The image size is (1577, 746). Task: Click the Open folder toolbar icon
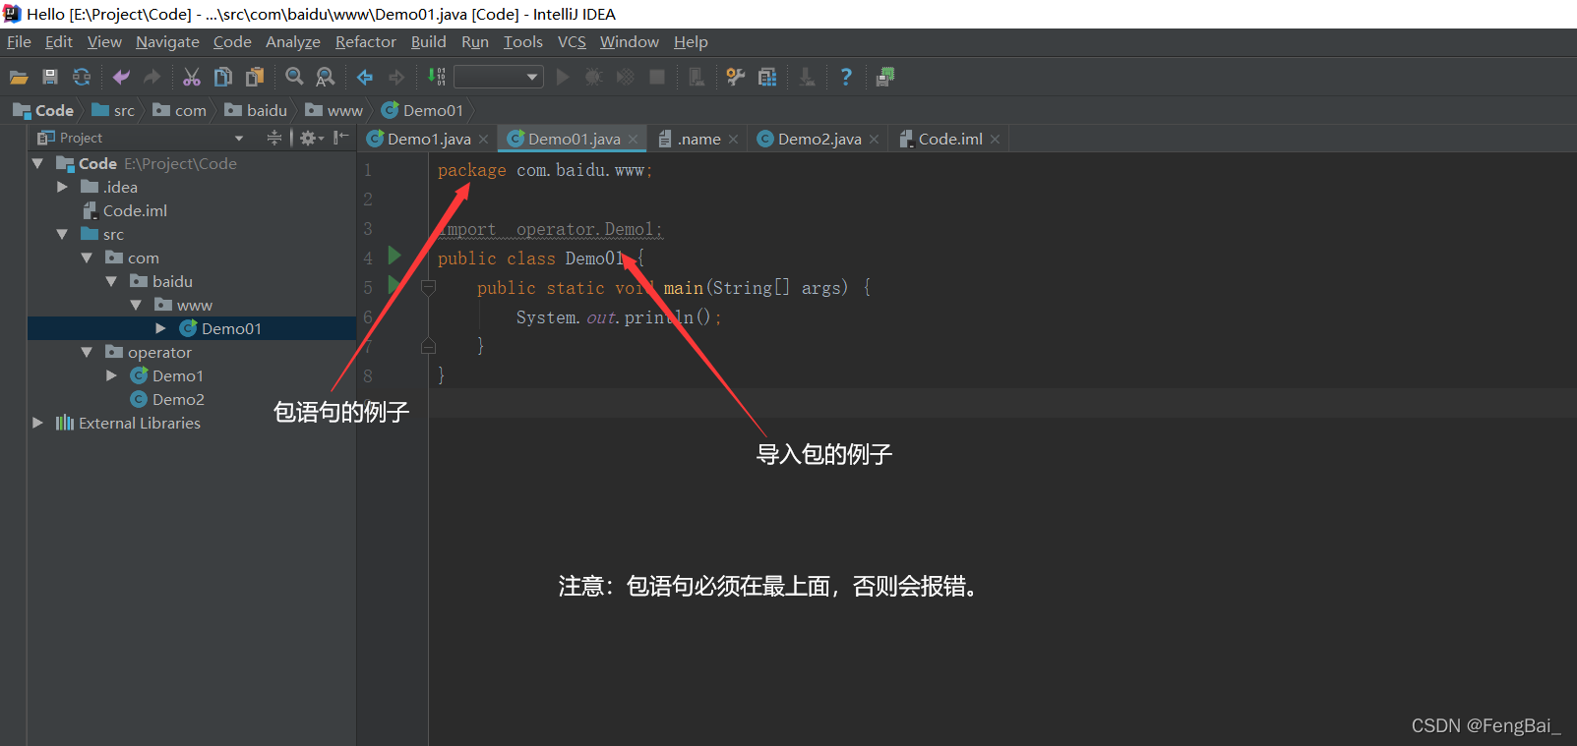tap(19, 77)
